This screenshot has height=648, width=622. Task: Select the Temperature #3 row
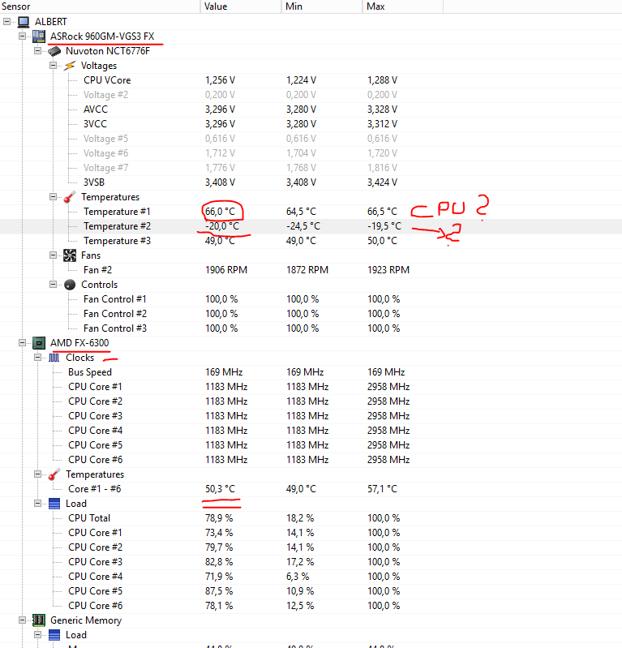click(x=311, y=241)
